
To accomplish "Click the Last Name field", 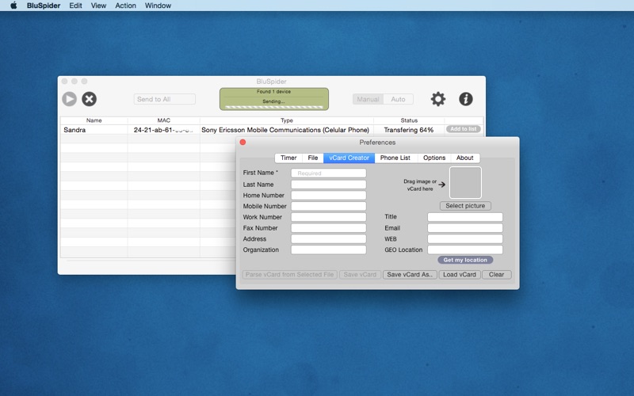I will [x=328, y=185].
